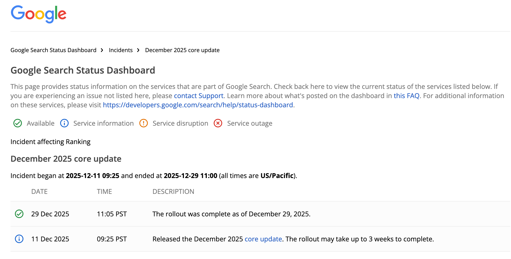511x259 pixels.
Task: Click 09:25 PST time cell
Action: 112,239
